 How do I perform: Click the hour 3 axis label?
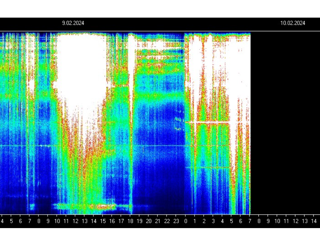[x=213, y=221]
